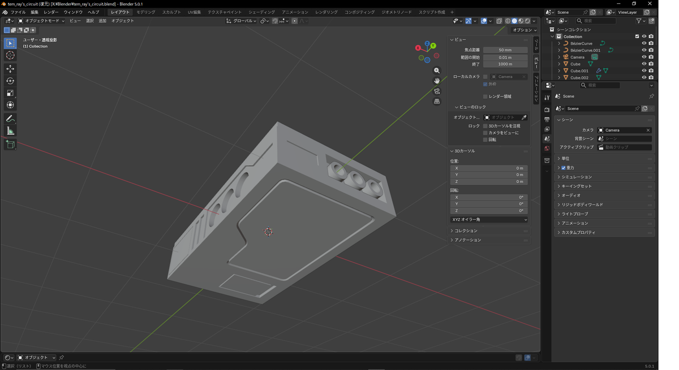Viewport: 679px width, 370px height.
Task: Open the オブジェクトモード dropdown
Action: click(x=41, y=21)
